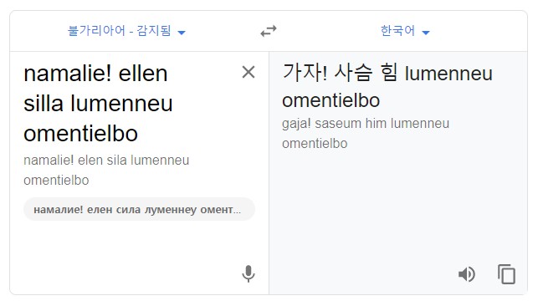Screen dimensions: 538x301
Task: Click omentielbo in the source input box
Action: coord(81,134)
